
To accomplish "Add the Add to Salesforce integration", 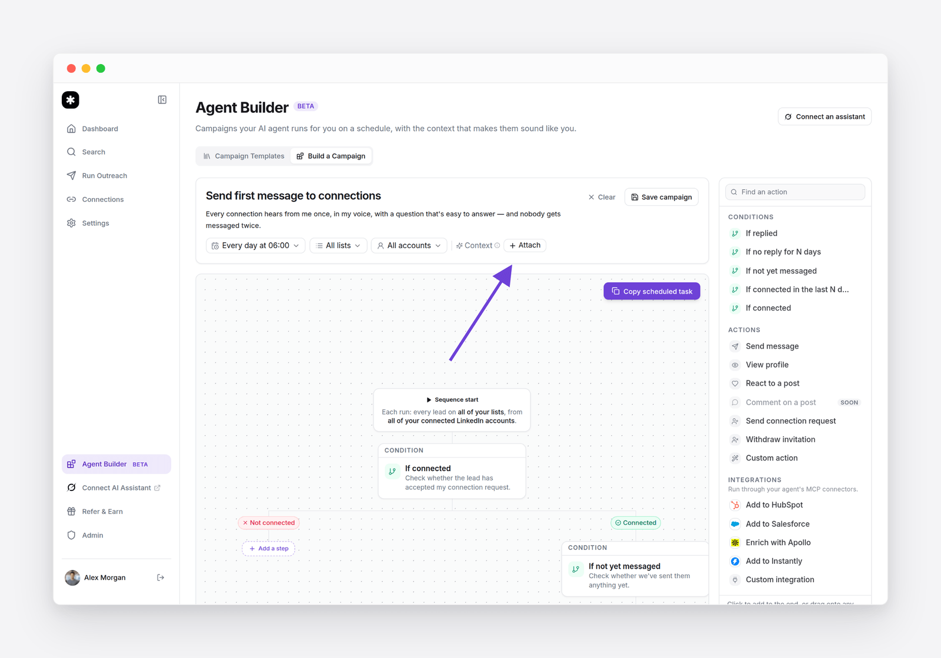I will click(795, 524).
